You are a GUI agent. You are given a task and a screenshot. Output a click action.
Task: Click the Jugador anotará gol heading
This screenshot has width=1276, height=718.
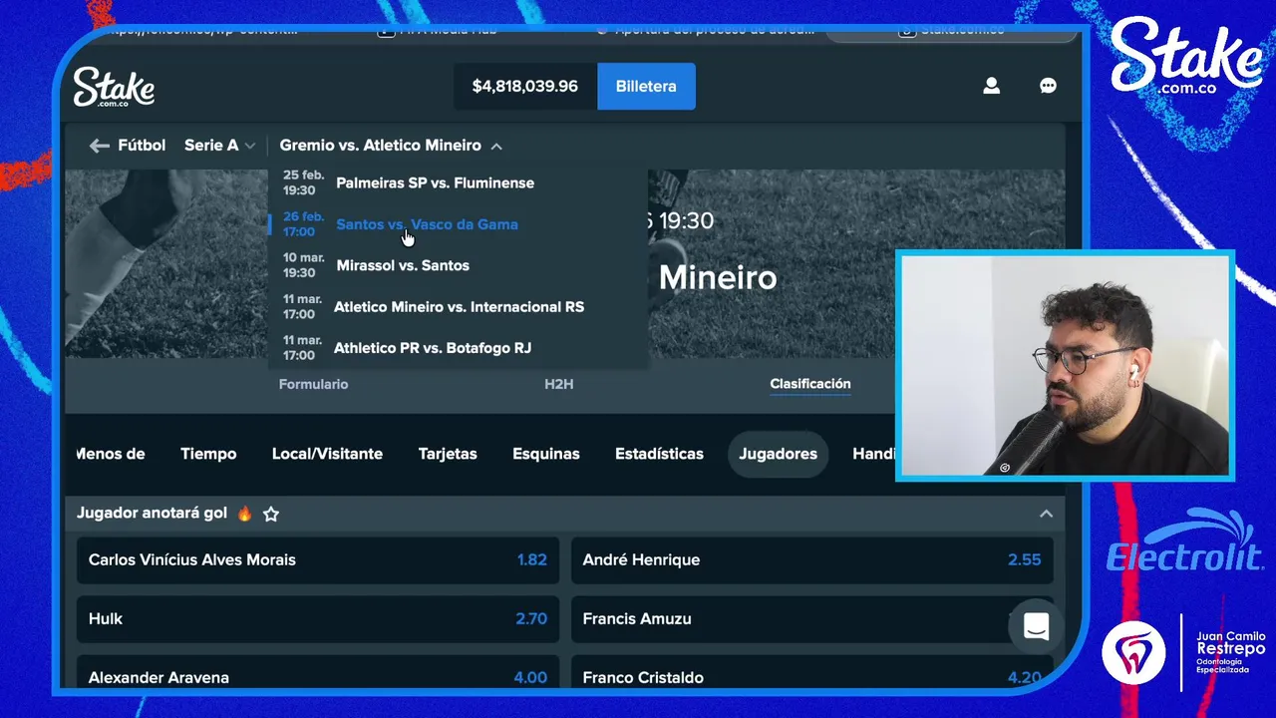coord(152,514)
